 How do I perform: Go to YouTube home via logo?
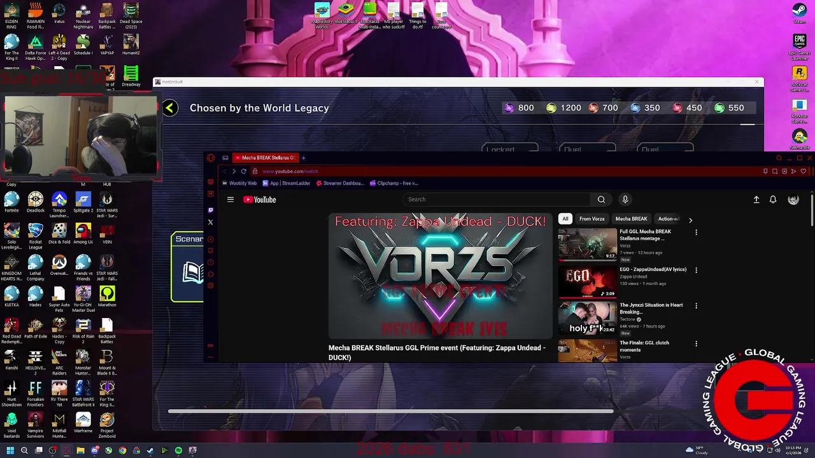coord(260,200)
